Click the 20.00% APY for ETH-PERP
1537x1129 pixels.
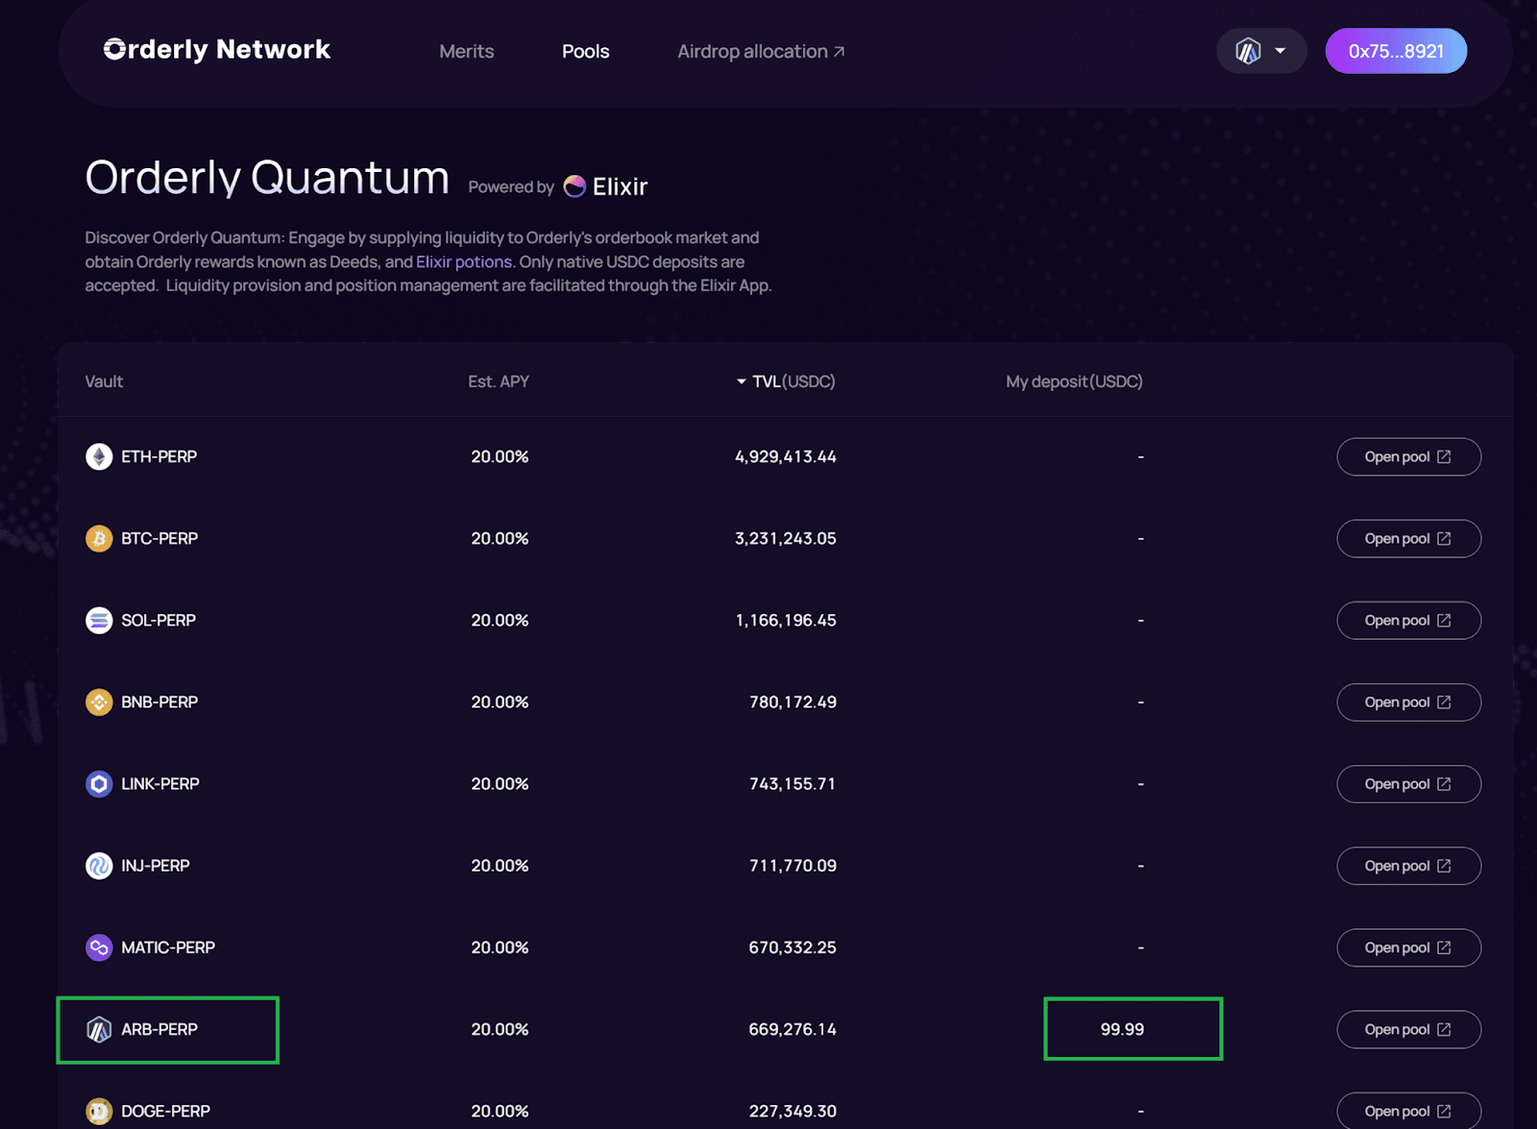pos(500,456)
